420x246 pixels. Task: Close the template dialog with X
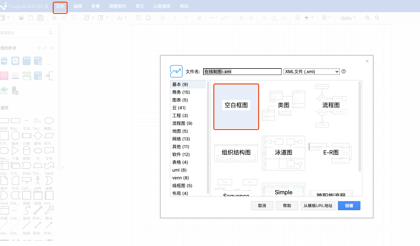[x=367, y=61]
